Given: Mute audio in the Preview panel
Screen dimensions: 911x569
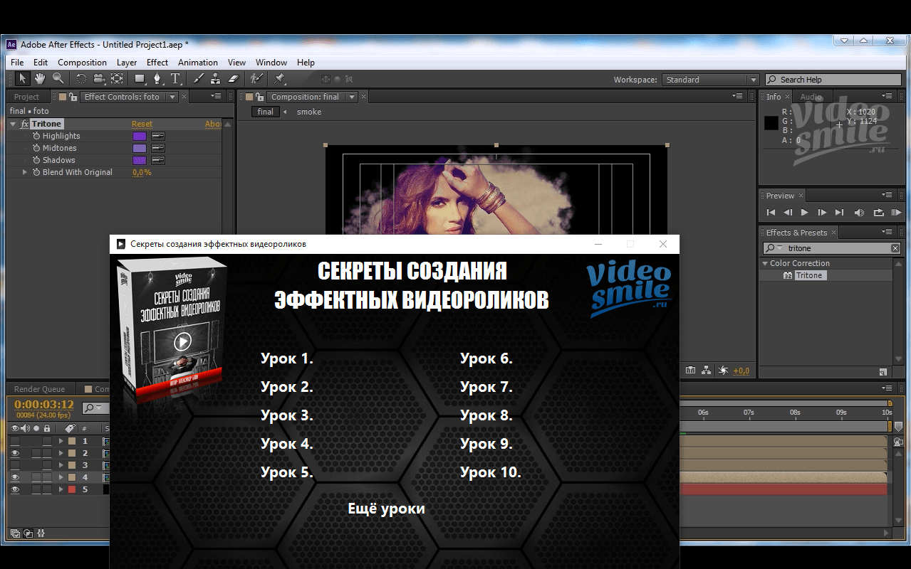Looking at the screenshot, I should (859, 212).
